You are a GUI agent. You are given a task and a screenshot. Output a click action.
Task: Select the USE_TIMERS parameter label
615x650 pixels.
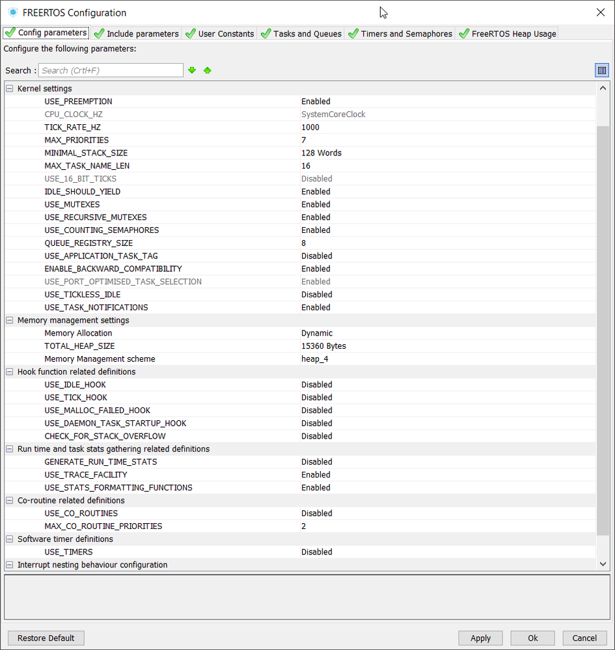(68, 552)
